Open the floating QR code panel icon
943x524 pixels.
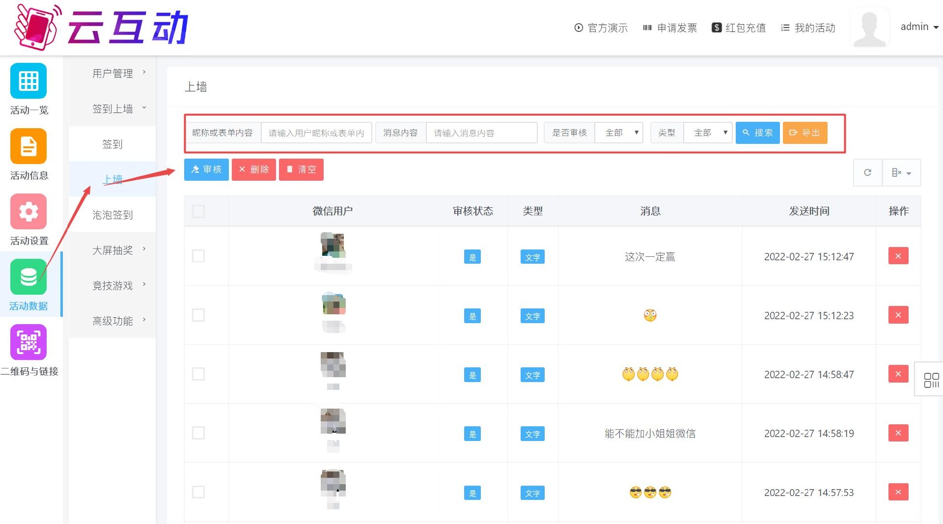[x=931, y=380]
